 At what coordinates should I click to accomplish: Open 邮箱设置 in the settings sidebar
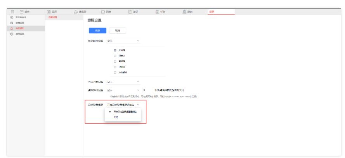26,23
